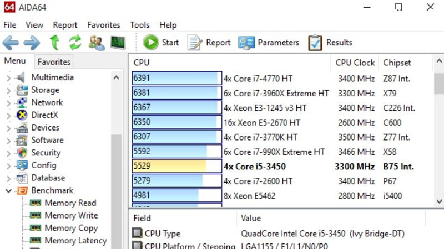Screen dimensions: 444x249
Task: Select the 16x Xeon E5-2670 HT row
Action: tap(282, 122)
